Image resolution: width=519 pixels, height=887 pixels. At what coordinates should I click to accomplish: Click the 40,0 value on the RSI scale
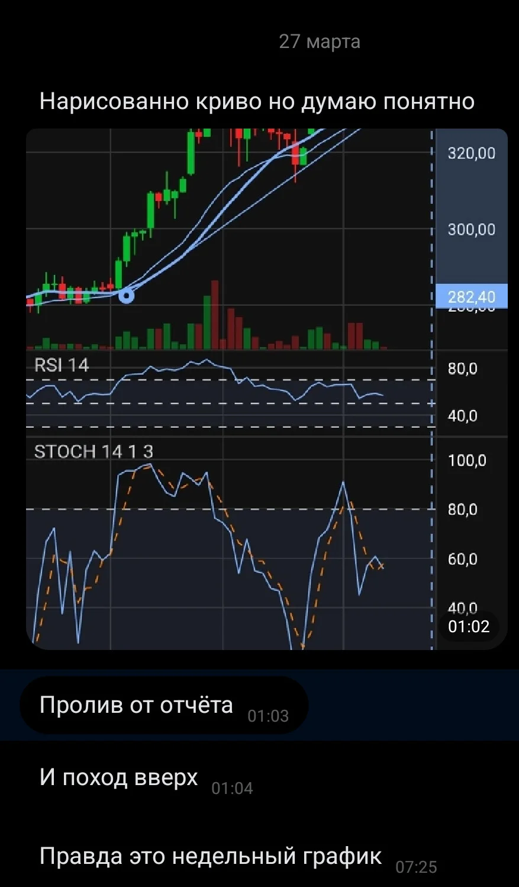tap(463, 416)
